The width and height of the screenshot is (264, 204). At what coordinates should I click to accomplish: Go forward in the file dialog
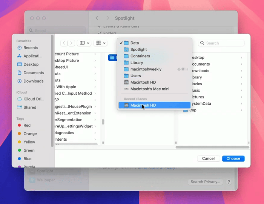click(x=71, y=43)
